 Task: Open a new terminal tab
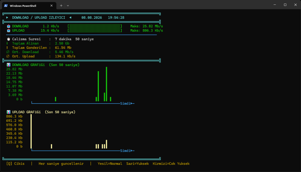coord(61,6)
